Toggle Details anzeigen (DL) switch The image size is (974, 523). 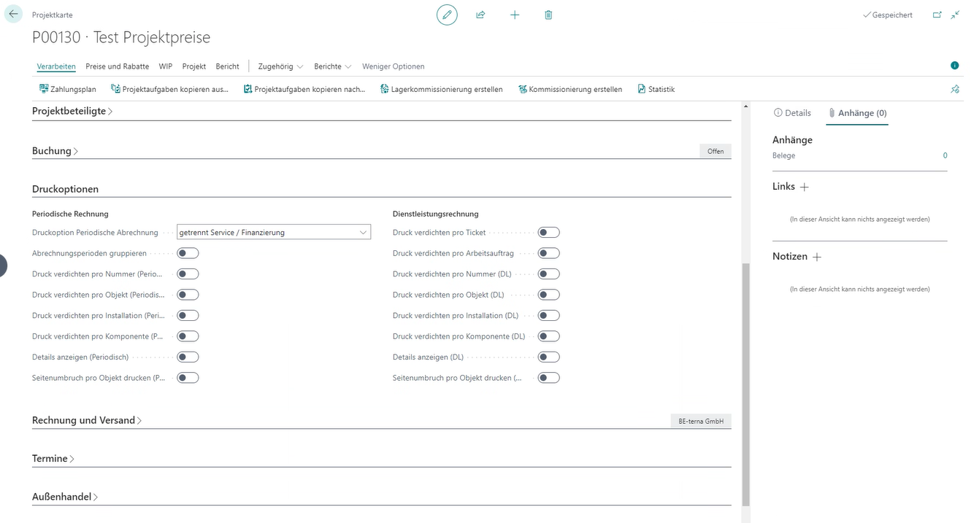pyautogui.click(x=548, y=357)
